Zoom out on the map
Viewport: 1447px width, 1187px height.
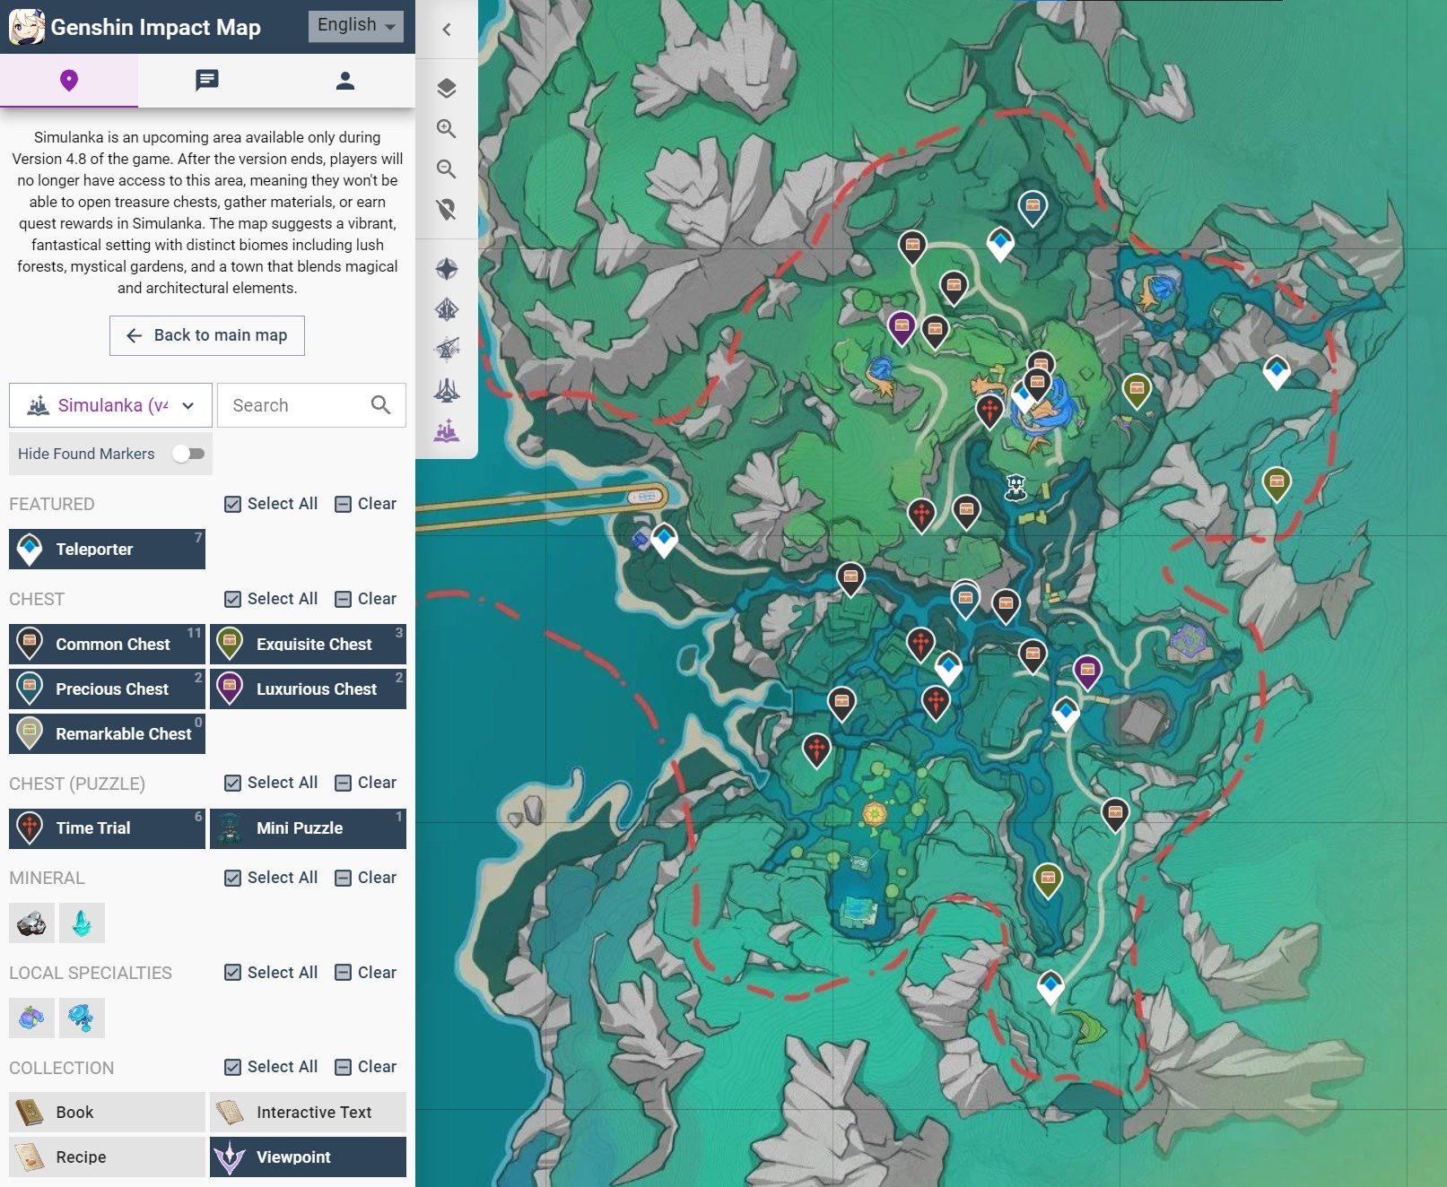(447, 169)
